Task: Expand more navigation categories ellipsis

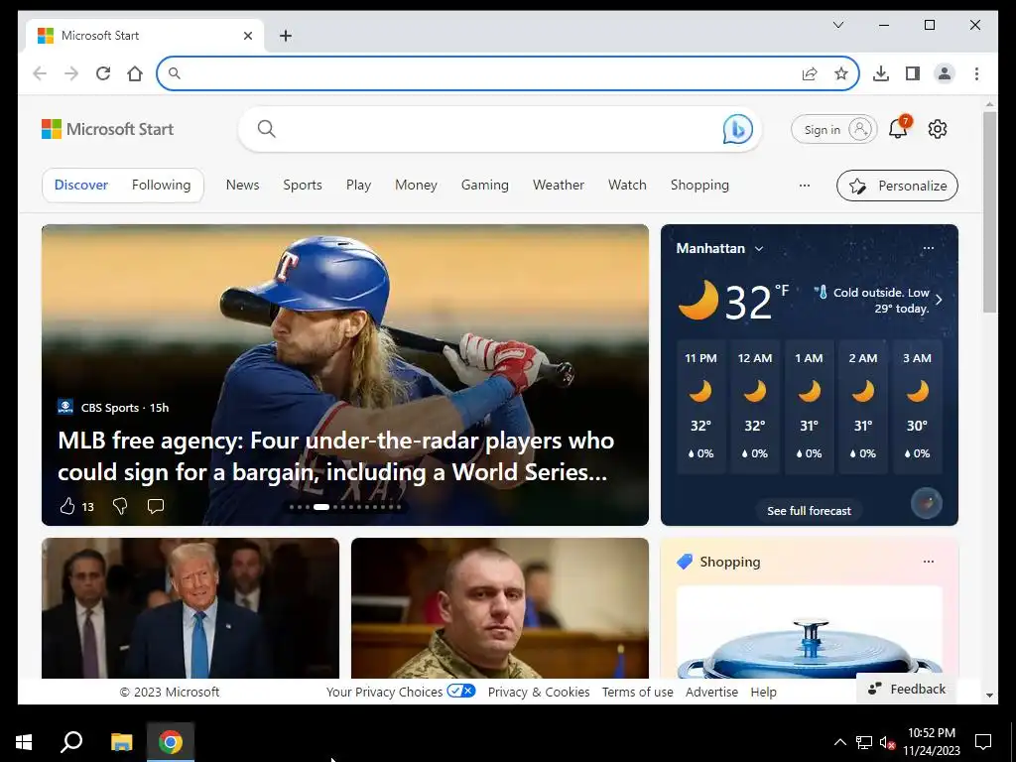Action: click(804, 186)
